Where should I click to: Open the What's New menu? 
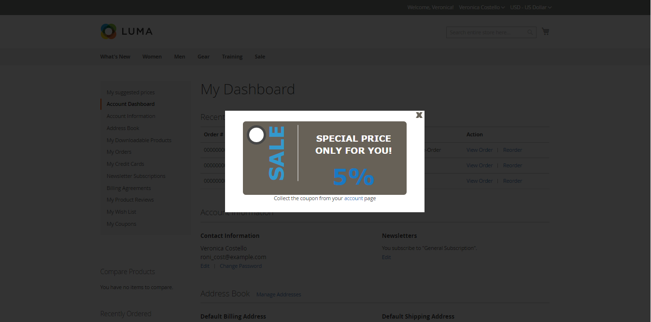115,57
